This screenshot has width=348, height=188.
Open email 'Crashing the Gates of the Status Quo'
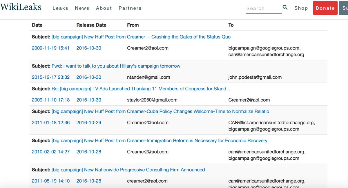click(x=141, y=37)
